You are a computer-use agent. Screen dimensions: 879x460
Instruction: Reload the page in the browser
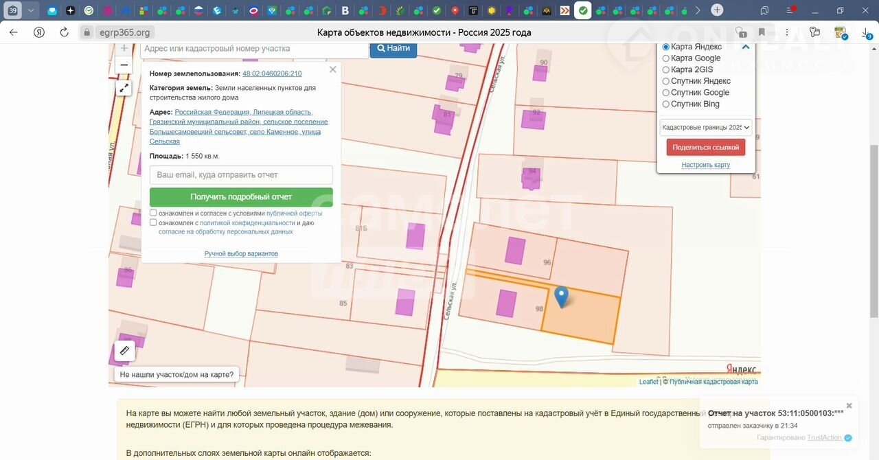64,32
